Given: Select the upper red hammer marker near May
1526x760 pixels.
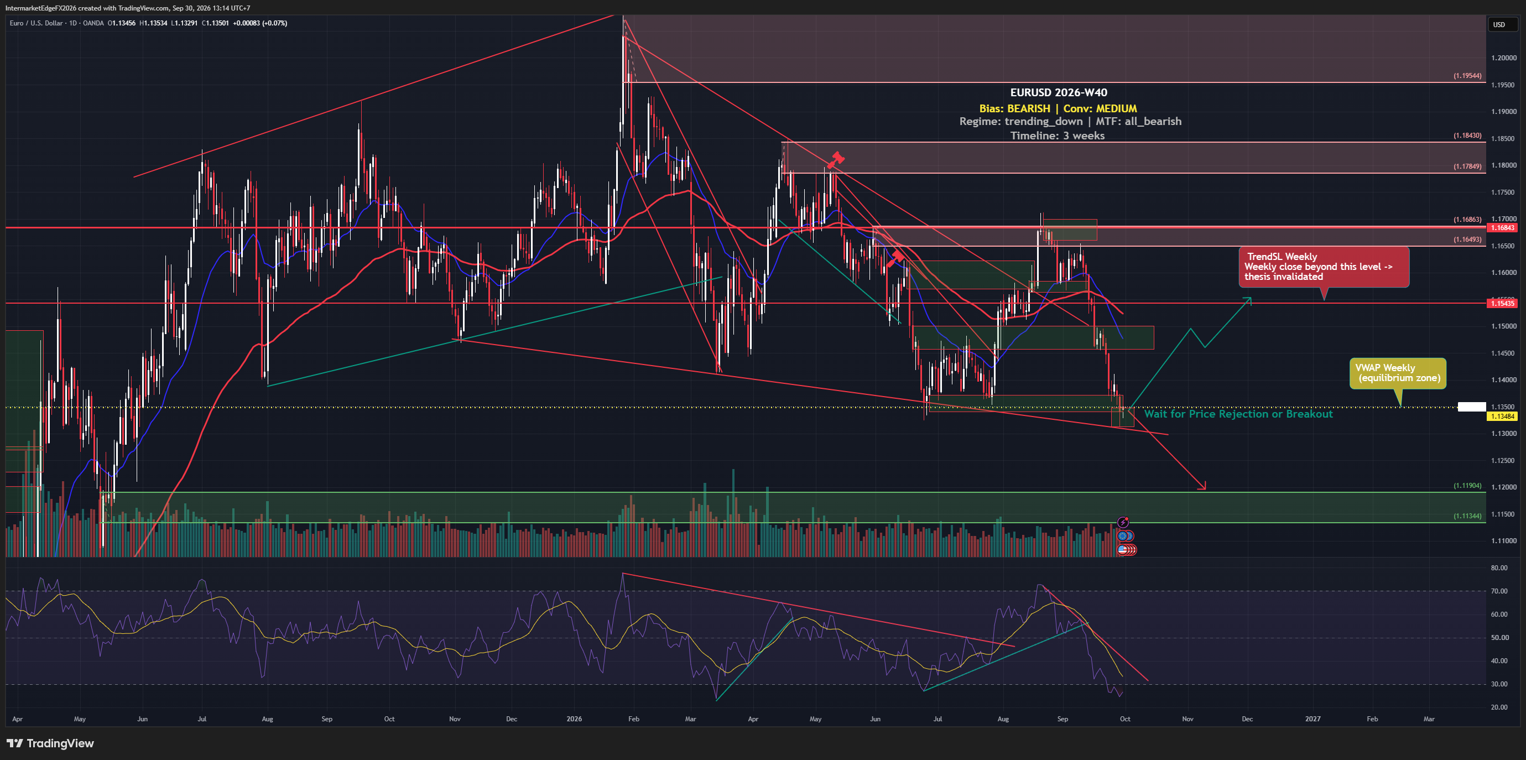Looking at the screenshot, I should pos(836,159).
